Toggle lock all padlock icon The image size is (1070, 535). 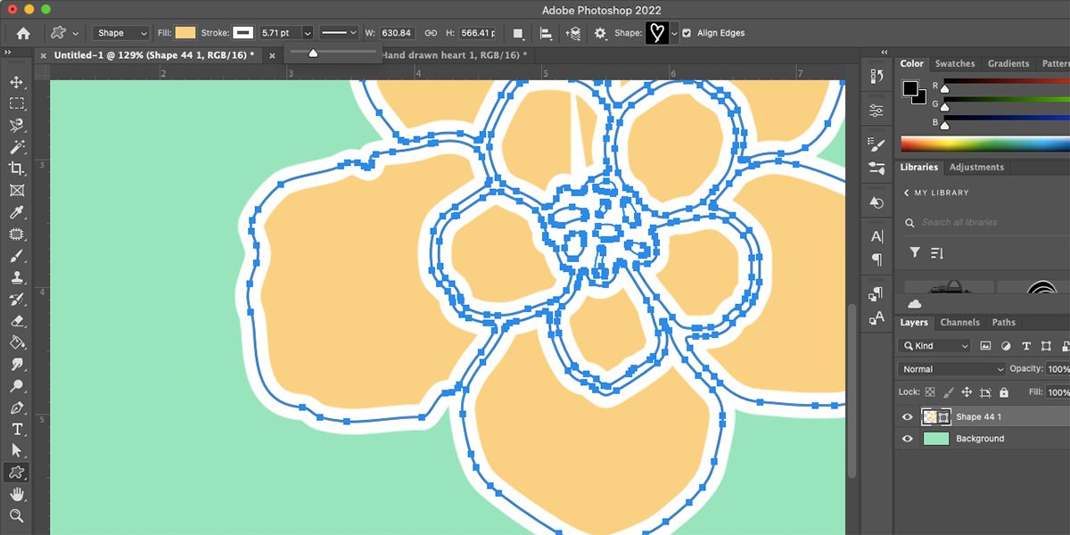1004,392
